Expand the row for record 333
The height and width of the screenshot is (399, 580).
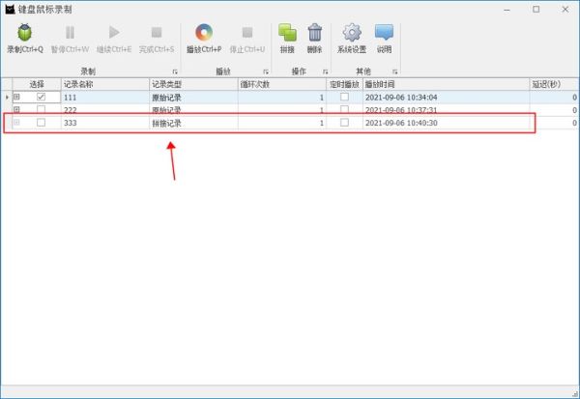pos(16,122)
